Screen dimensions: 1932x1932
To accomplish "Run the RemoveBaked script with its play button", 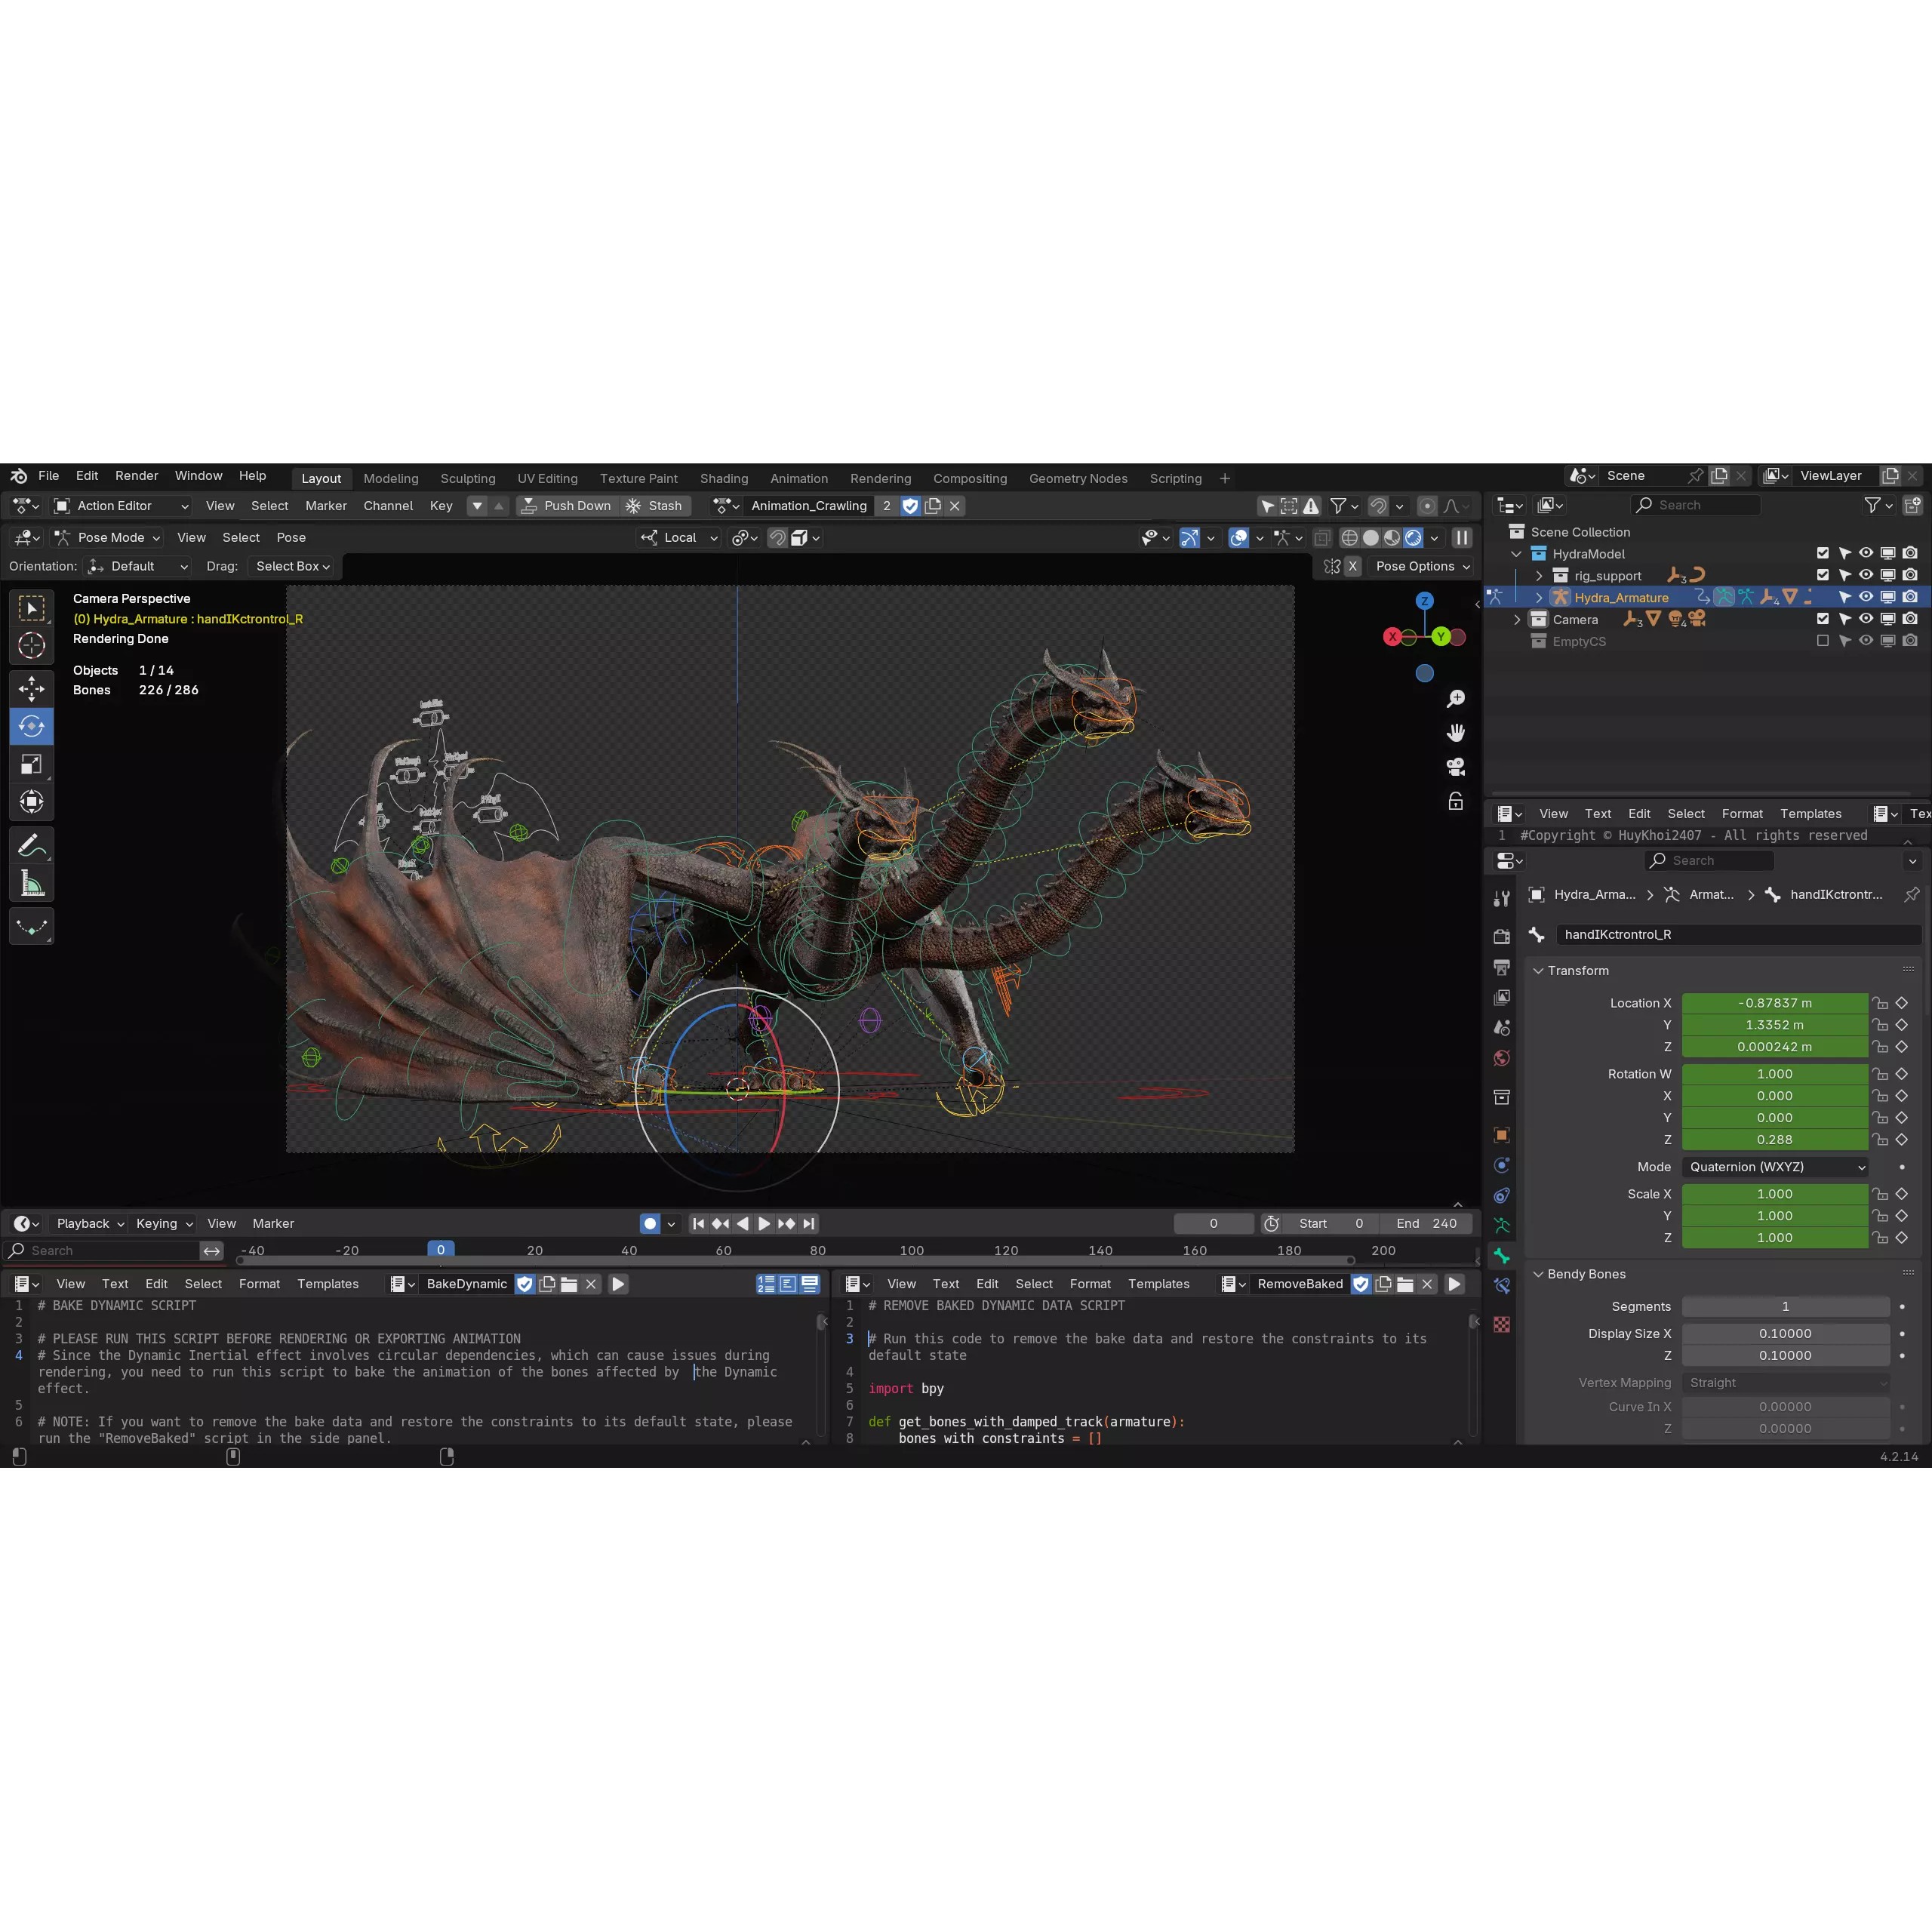I will [1455, 1283].
